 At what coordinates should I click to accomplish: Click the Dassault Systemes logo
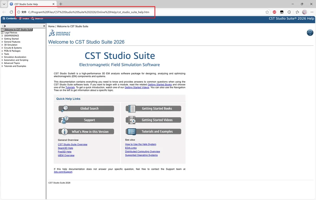[60, 33]
